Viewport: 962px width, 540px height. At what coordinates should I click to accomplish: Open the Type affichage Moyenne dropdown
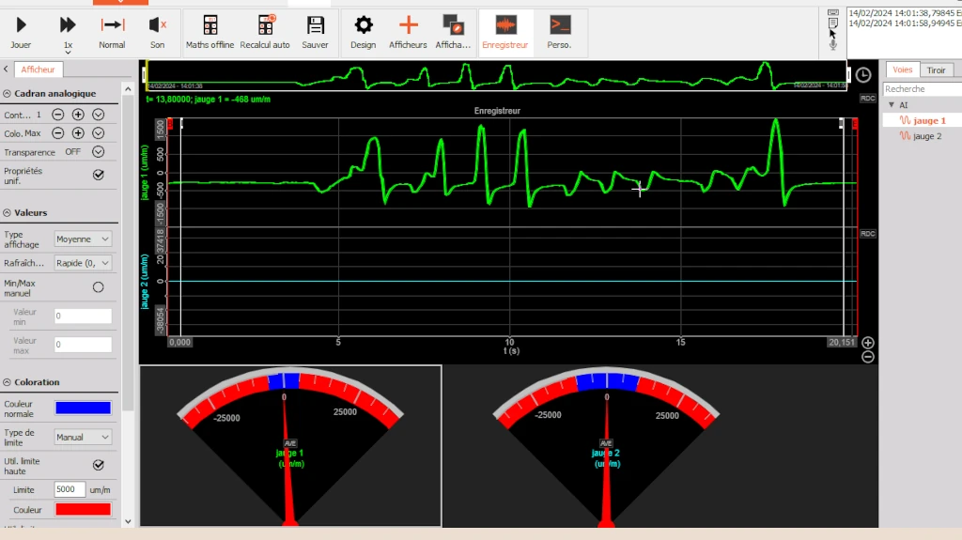(x=83, y=239)
